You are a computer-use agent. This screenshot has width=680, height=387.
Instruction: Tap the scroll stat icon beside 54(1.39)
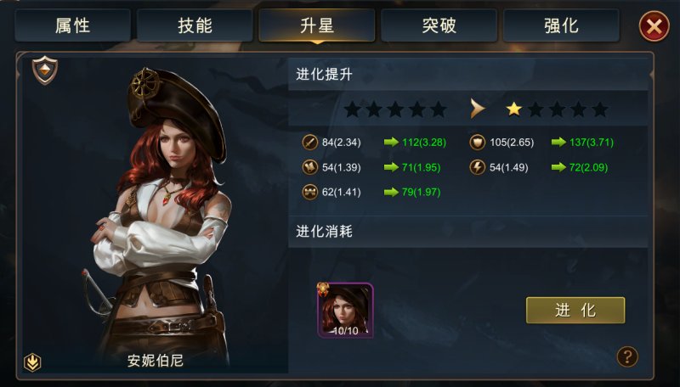(309, 167)
